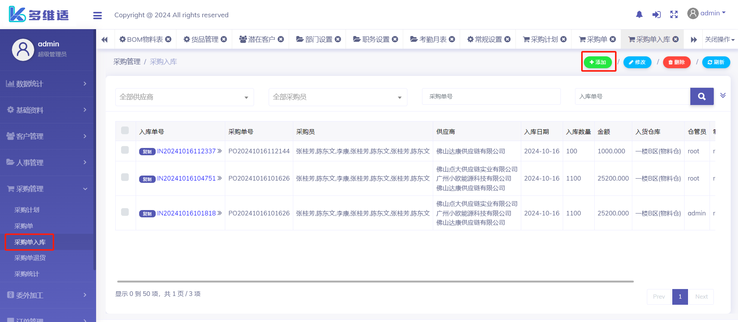
Task: Click the notification bell icon
Action: pos(639,15)
